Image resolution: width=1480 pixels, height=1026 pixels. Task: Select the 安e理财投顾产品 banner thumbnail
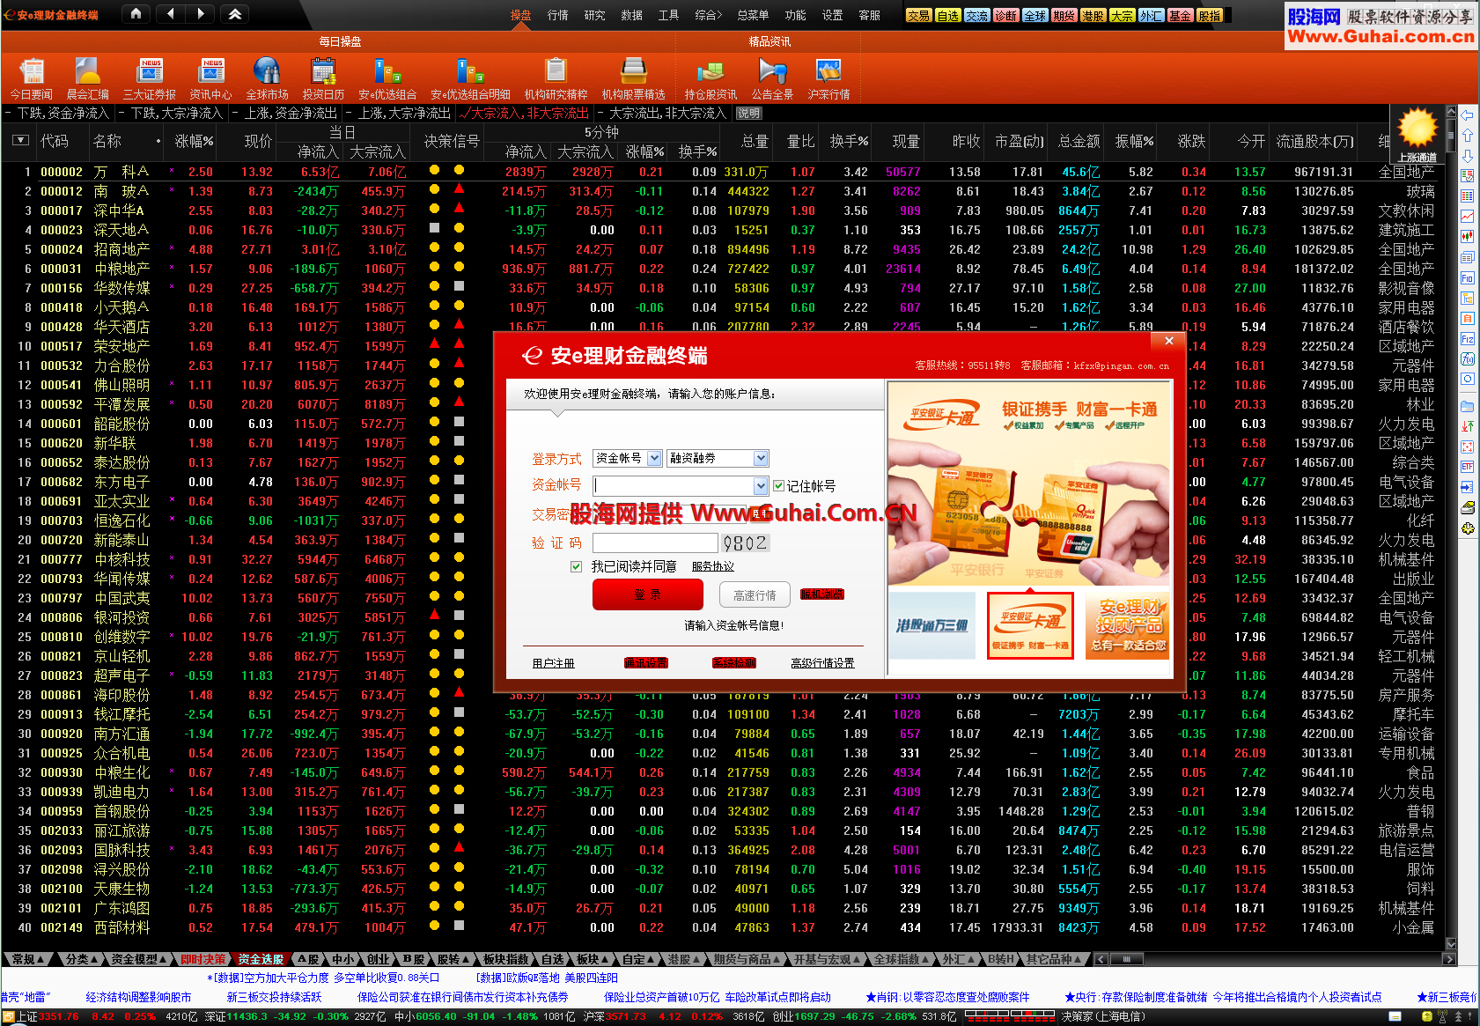pyautogui.click(x=1129, y=625)
